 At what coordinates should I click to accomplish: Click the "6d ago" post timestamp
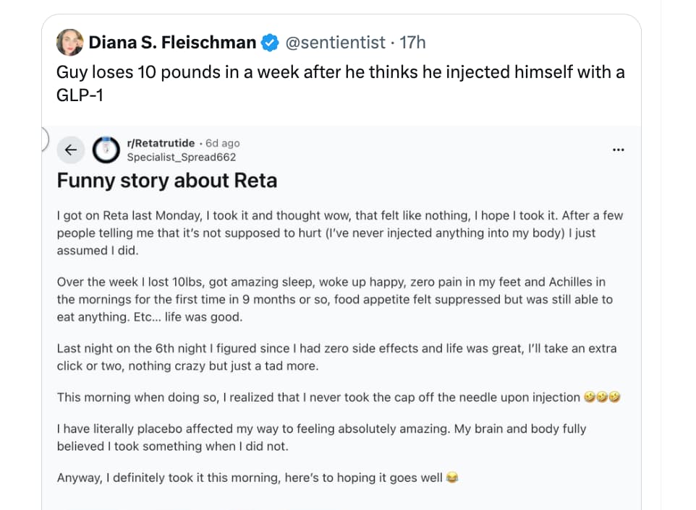(223, 143)
